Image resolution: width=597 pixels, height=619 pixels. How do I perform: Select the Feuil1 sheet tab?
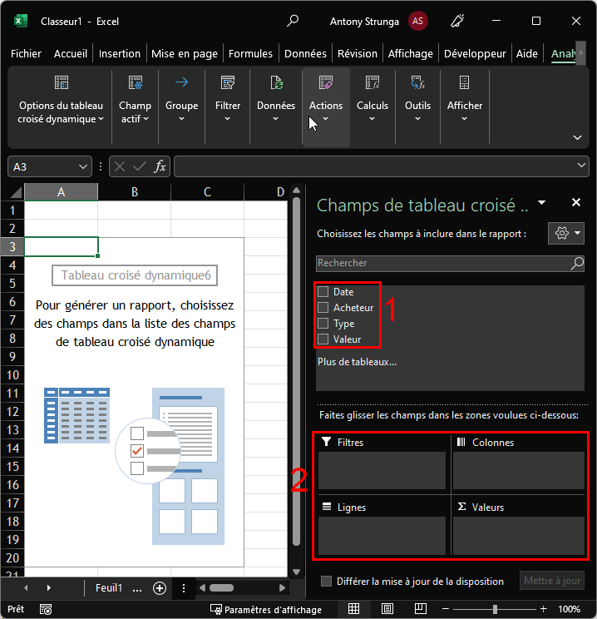[x=109, y=587]
